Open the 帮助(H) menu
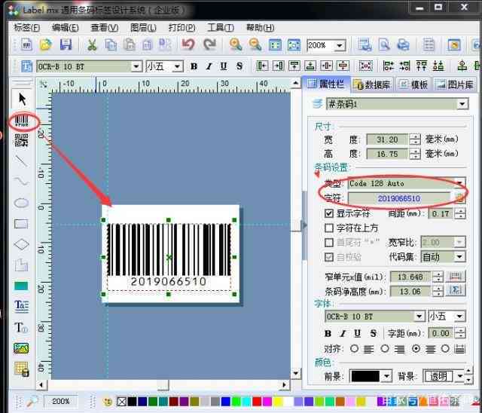Screen dimensions: 482x413 [x=260, y=28]
